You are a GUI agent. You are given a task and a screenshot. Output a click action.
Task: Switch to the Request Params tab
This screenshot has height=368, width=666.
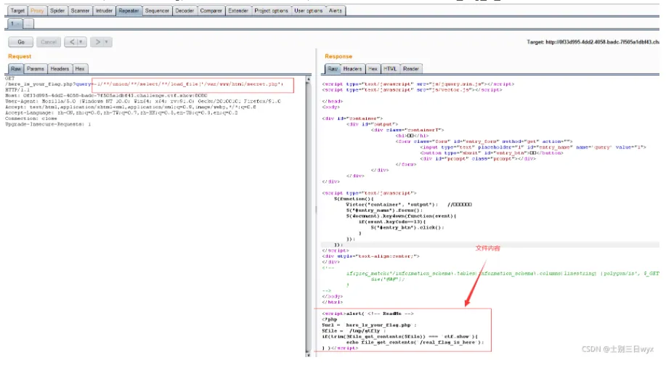(x=36, y=69)
